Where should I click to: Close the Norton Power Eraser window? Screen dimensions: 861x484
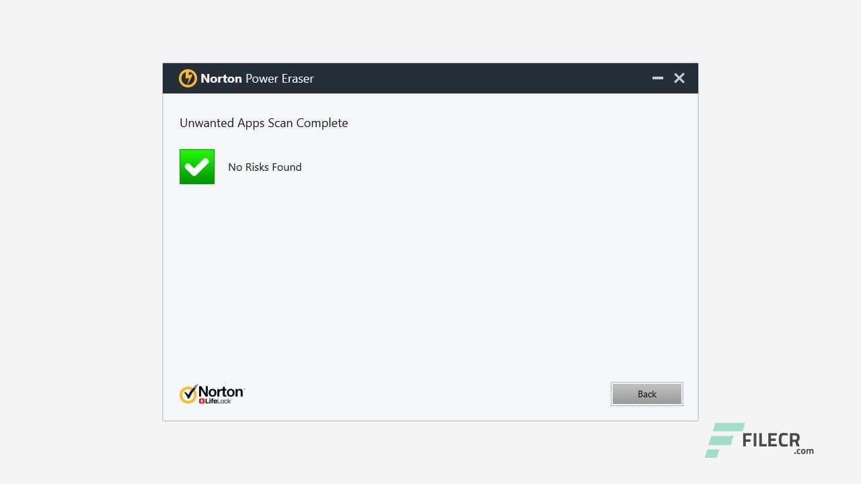[x=679, y=78]
